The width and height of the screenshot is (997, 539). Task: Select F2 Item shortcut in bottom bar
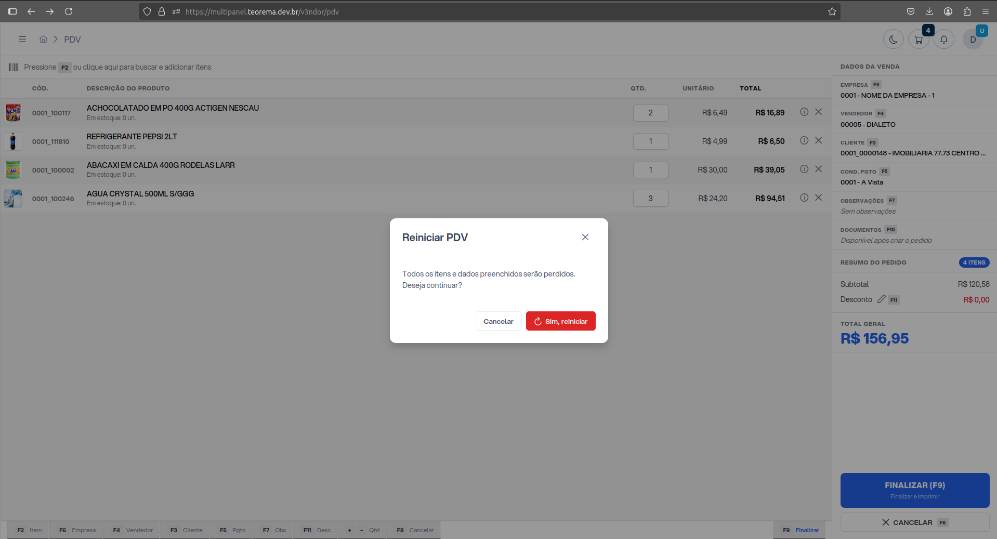29,530
